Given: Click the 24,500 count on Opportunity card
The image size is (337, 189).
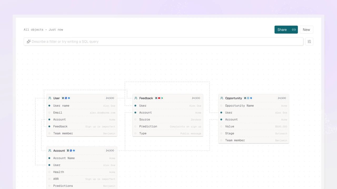Looking at the screenshot, I should 282,98.
